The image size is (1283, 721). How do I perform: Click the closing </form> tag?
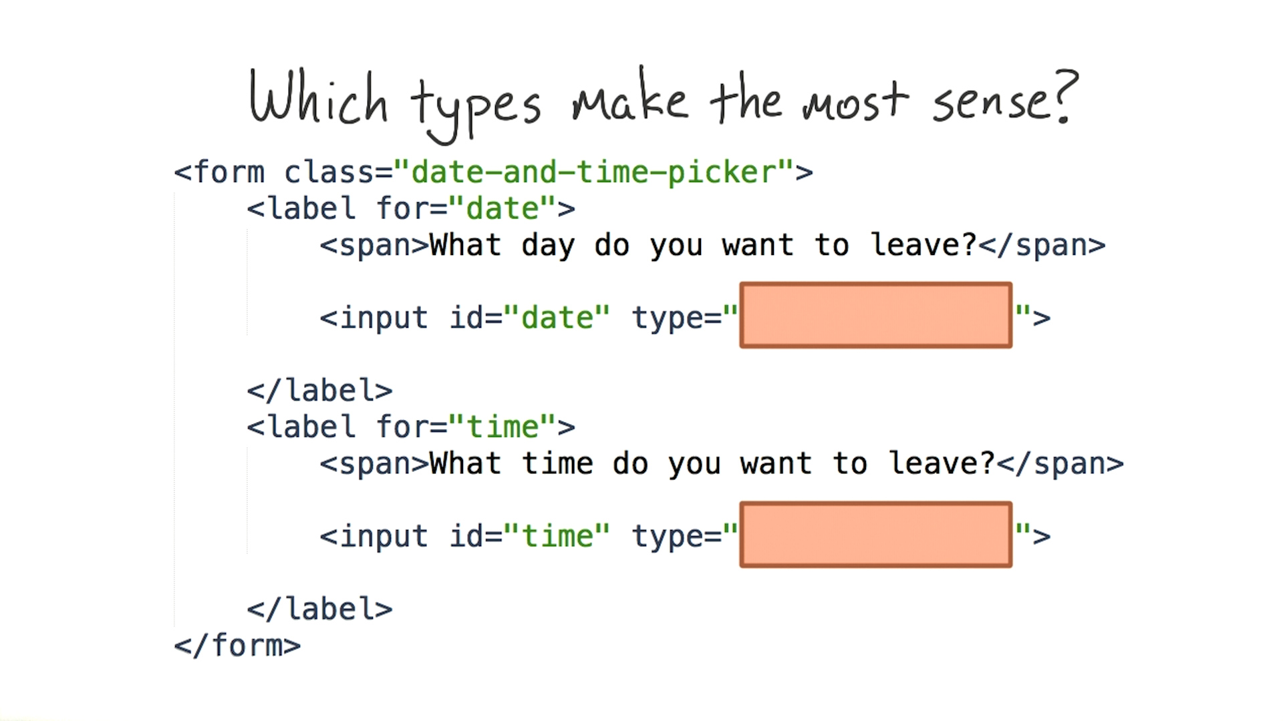click(237, 646)
